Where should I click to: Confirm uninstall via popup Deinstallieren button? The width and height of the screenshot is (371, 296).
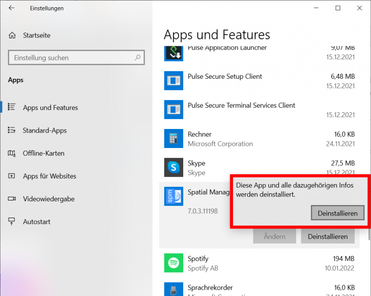click(x=338, y=213)
